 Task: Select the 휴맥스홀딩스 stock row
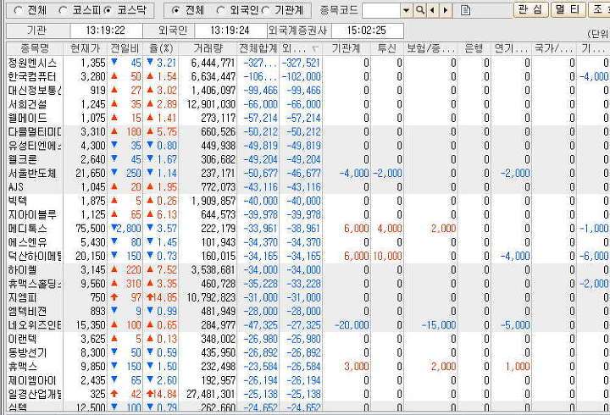pos(308,284)
